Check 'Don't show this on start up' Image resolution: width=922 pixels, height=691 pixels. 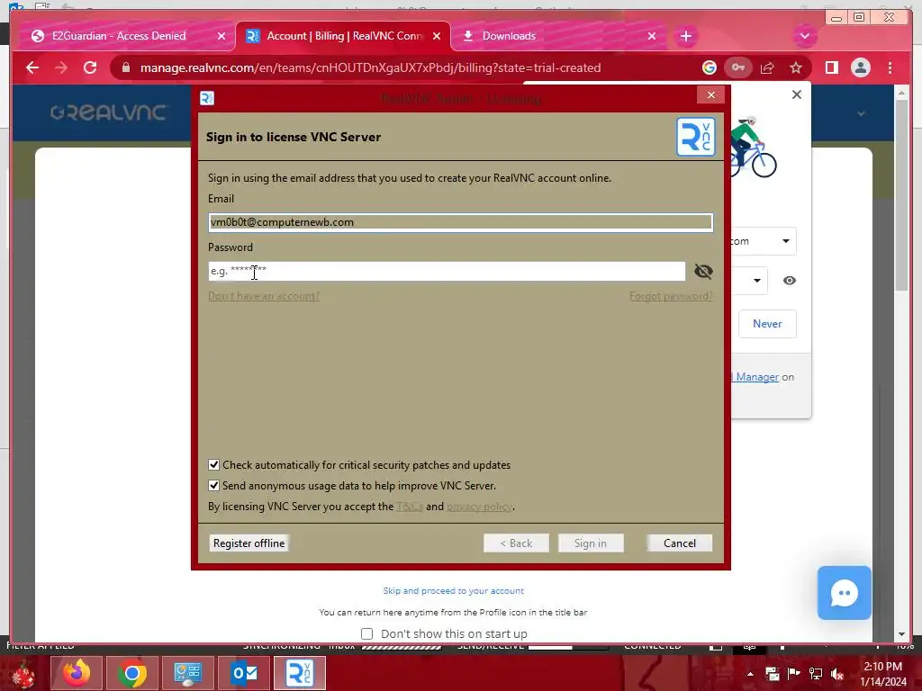(367, 633)
